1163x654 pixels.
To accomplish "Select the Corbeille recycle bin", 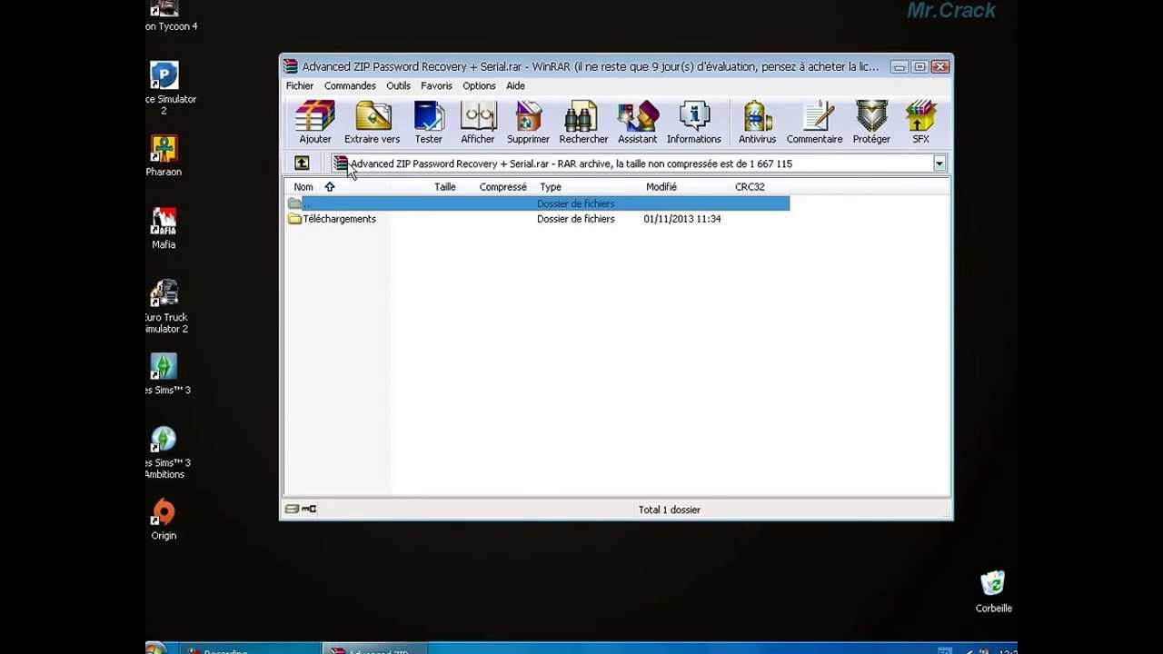I will (x=993, y=592).
